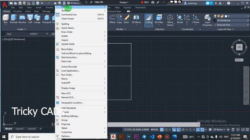Viewport: 250px width, 140px height.
Task: Open the workspace switching gear in status bar
Action: [x=210, y=129]
